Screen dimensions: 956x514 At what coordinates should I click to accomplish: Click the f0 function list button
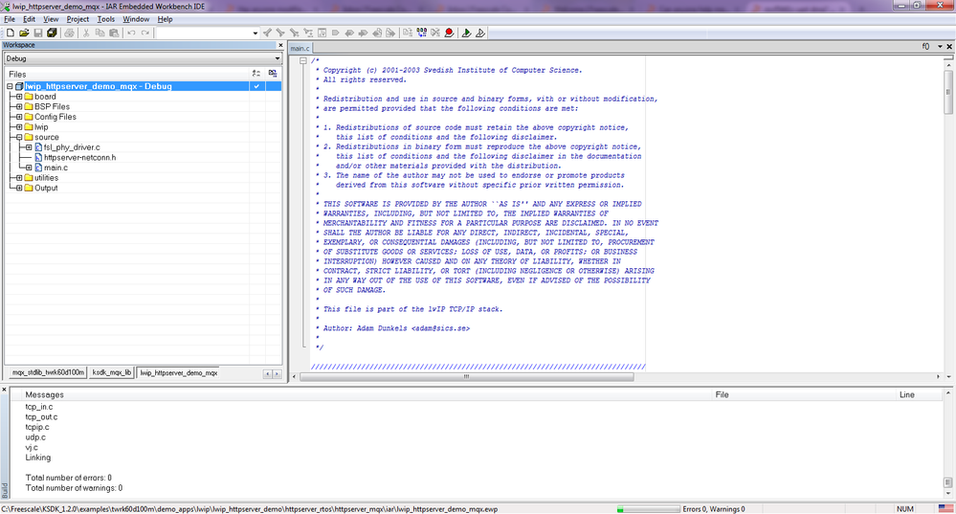coord(925,46)
